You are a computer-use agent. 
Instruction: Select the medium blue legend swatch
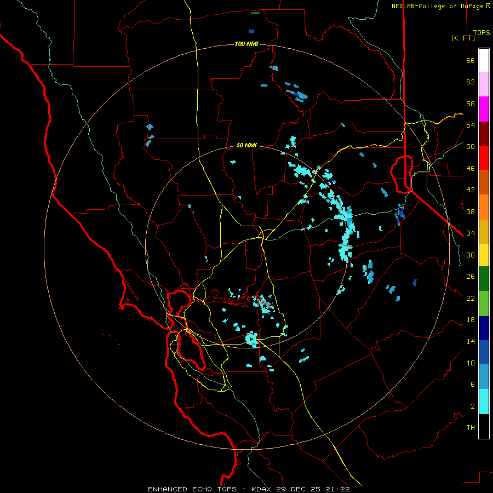point(484,352)
